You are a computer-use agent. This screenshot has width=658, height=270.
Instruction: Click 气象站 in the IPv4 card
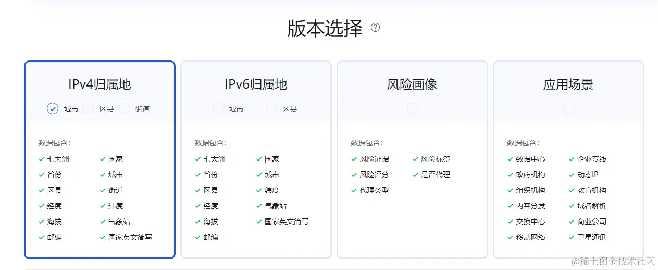[x=119, y=222]
